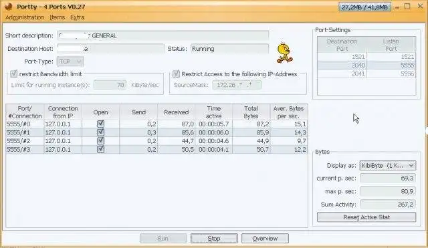This screenshot has width=428, height=248.
Task: Click the Listen Port column header
Action: 391,45
